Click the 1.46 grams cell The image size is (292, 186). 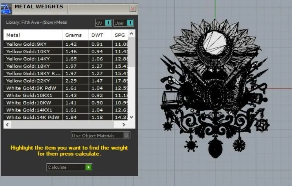(75, 52)
